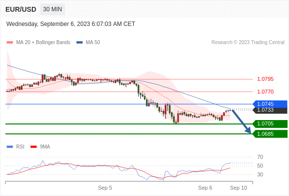Click the 9MA legend red swatch
This screenshot has height=196, width=289.
[x=33, y=147]
